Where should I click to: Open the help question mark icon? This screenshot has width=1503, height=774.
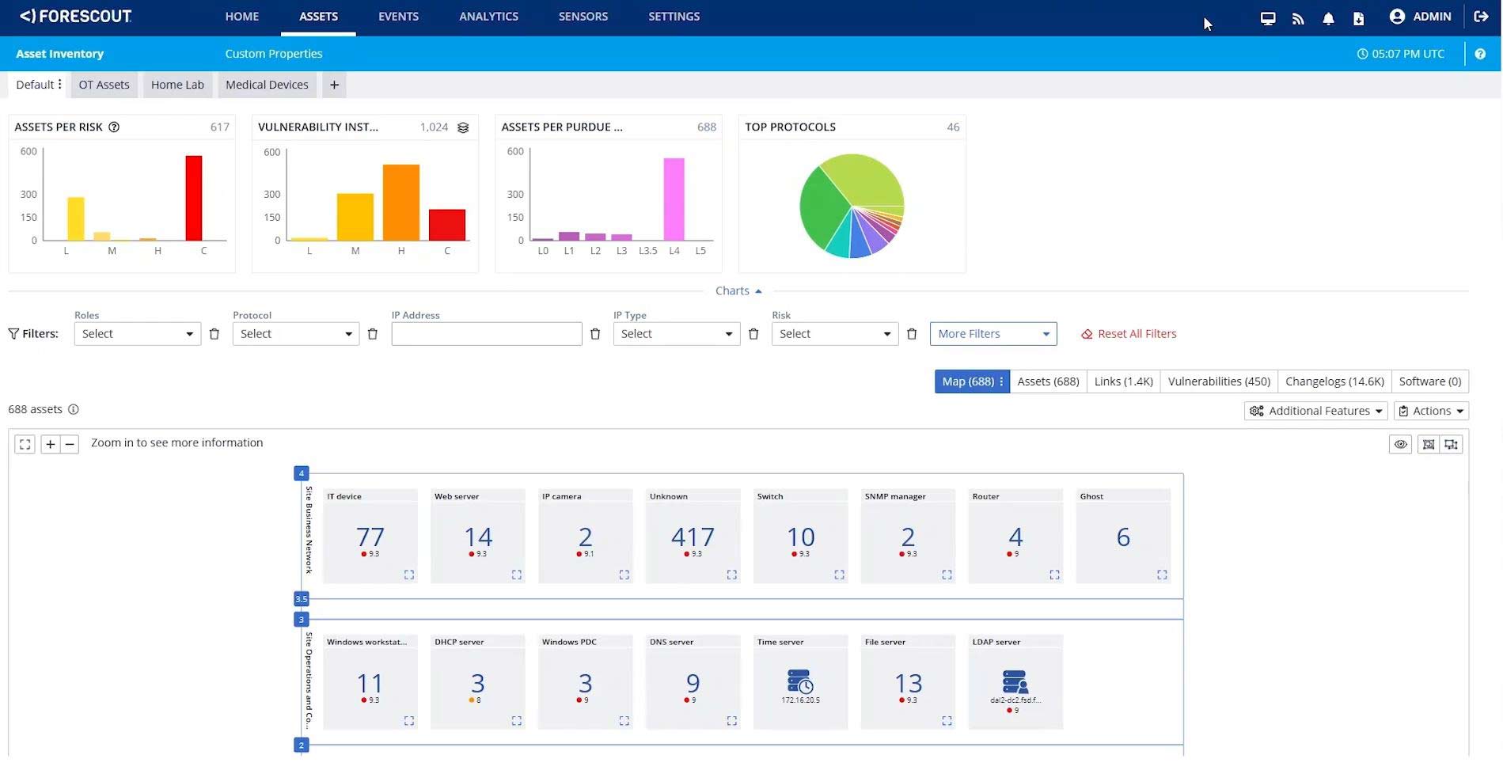coord(1480,54)
